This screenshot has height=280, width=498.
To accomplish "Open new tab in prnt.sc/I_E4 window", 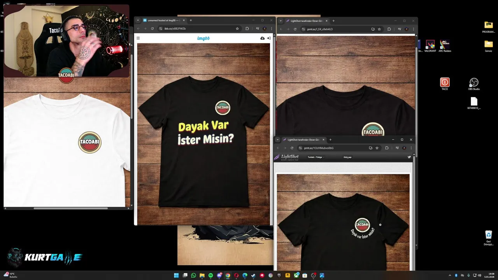I will 333,21.
